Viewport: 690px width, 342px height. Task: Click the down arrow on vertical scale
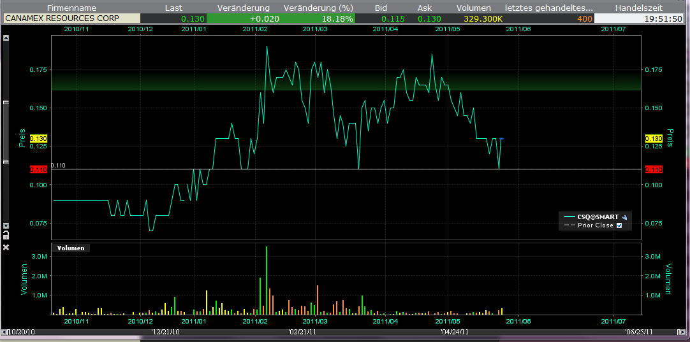coord(6,226)
